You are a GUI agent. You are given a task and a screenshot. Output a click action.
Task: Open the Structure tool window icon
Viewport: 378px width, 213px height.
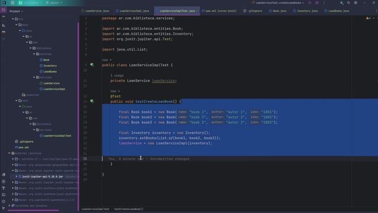[x=4, y=25]
